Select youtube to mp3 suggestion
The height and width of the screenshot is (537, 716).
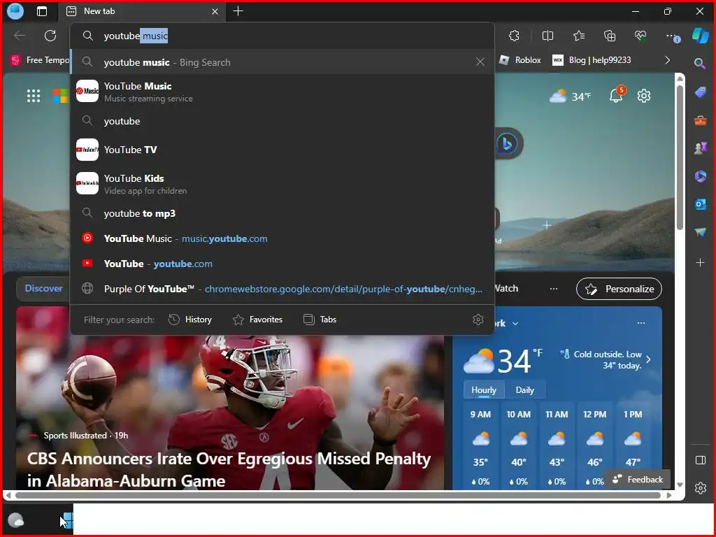coord(282,213)
